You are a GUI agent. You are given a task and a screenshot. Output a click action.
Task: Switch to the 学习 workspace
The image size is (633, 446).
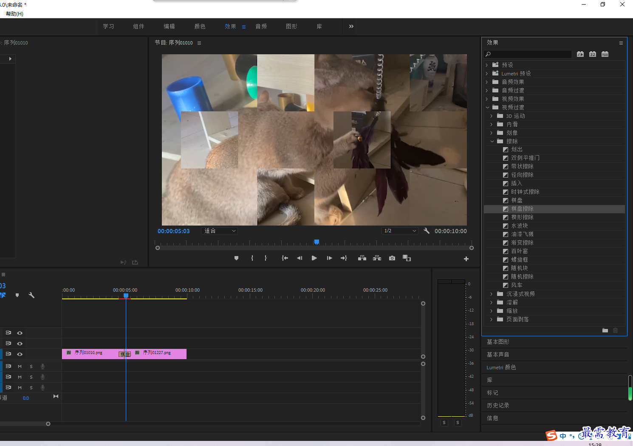[x=108, y=26]
